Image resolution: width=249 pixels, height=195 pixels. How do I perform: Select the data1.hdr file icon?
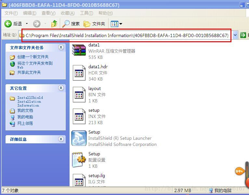click(79, 73)
